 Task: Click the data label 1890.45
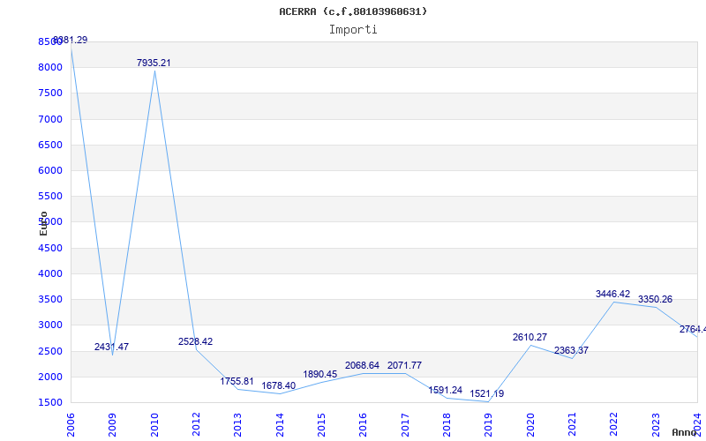pyautogui.click(x=320, y=374)
